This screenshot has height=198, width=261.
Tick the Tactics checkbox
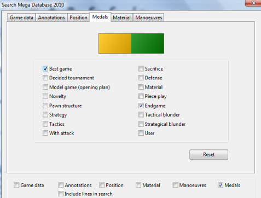click(x=45, y=124)
